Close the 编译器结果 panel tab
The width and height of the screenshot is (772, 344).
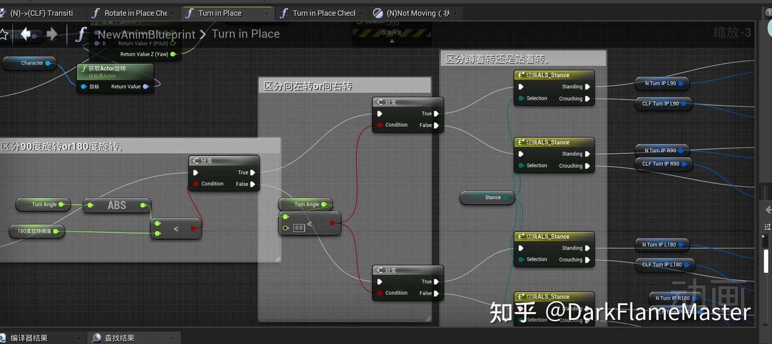78,338
